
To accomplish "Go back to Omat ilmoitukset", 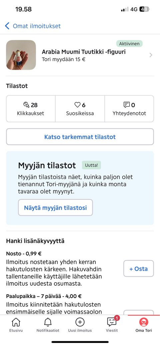I will pos(37,26).
